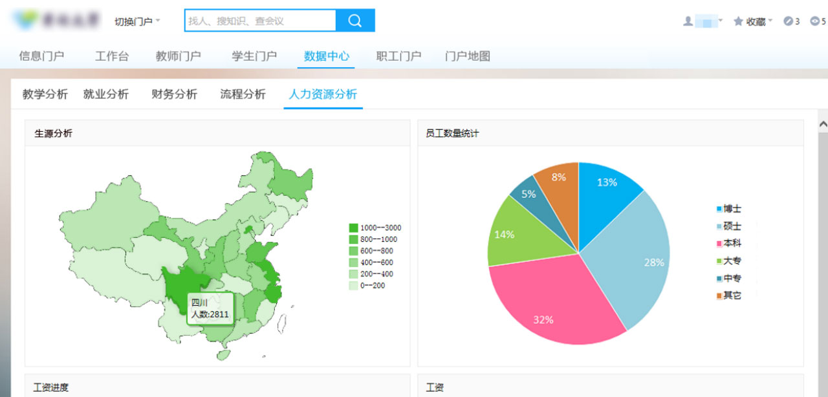This screenshot has width=828, height=397.
Task: Toggle the 本科 series in the legend
Action: click(728, 244)
